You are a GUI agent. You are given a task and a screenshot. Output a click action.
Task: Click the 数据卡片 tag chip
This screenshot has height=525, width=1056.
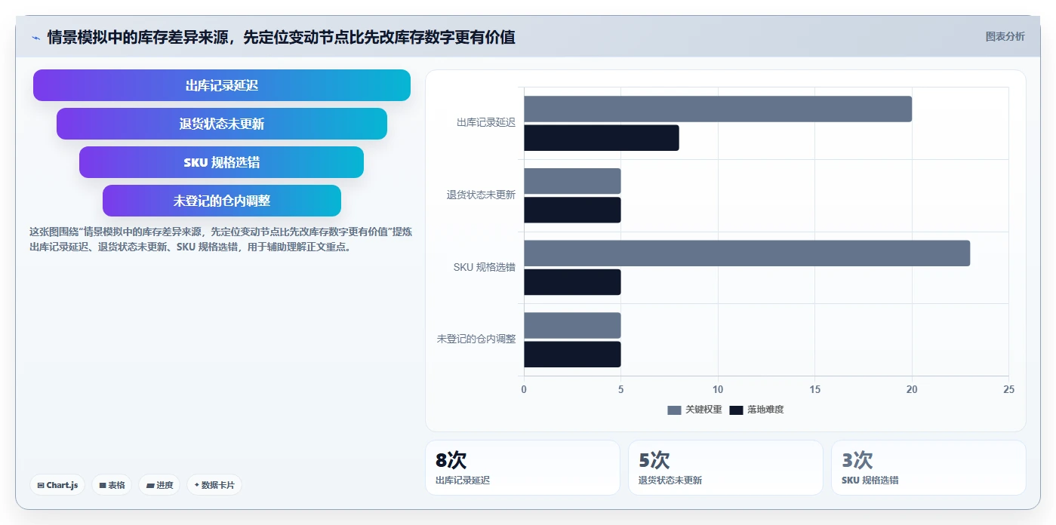(x=214, y=485)
